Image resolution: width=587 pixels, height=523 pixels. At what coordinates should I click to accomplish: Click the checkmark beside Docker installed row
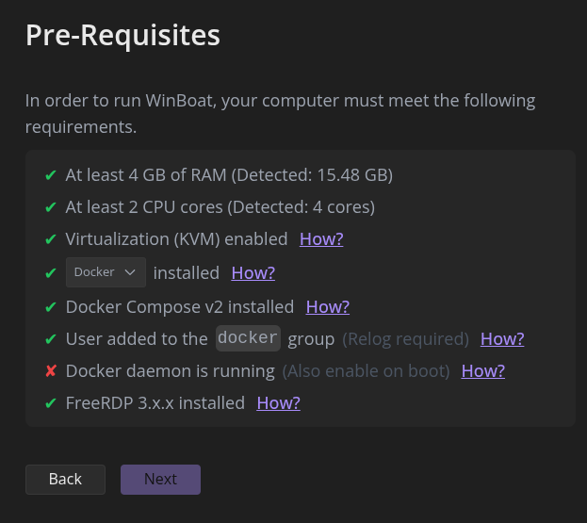(x=51, y=273)
